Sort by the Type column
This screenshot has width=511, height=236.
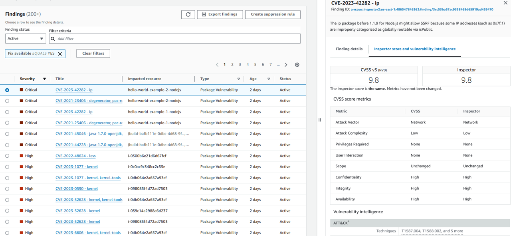pos(239,79)
